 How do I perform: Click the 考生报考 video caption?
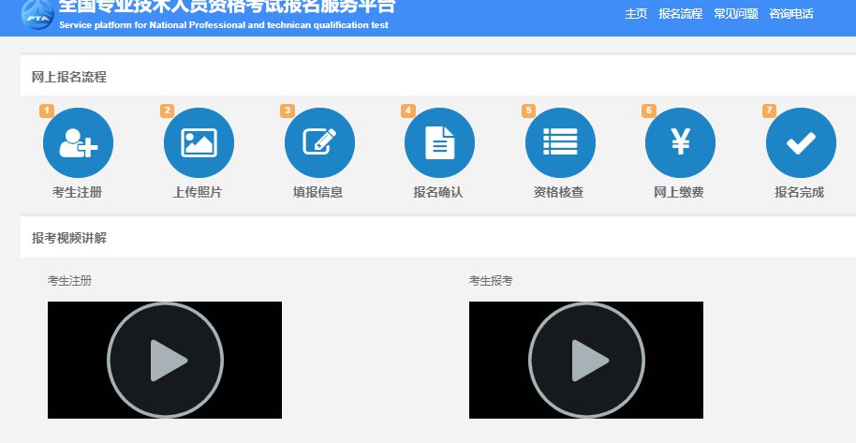(491, 281)
